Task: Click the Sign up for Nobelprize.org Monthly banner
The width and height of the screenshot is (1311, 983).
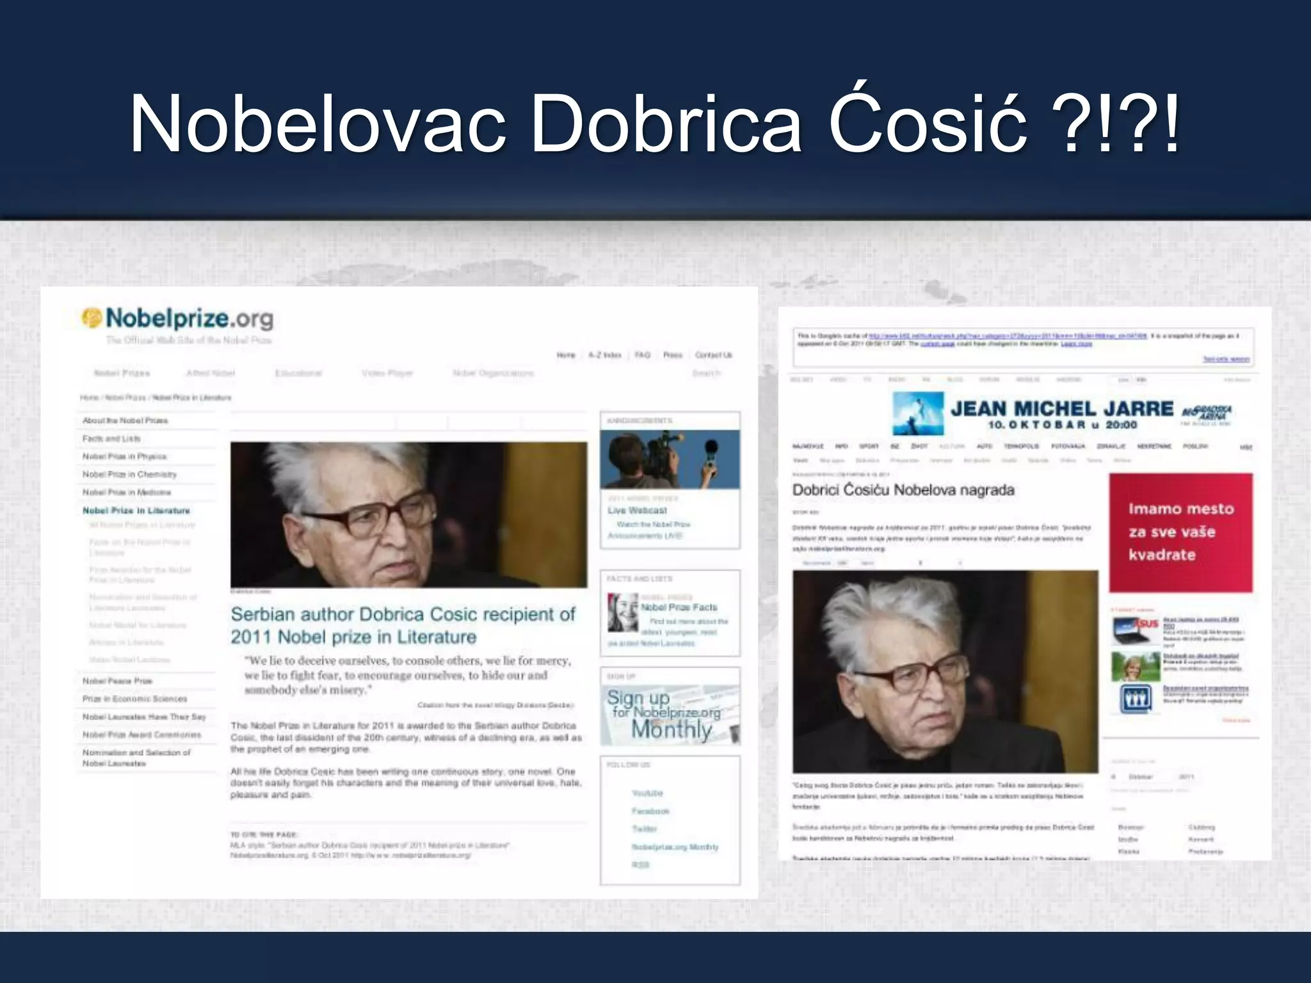Action: (x=670, y=715)
